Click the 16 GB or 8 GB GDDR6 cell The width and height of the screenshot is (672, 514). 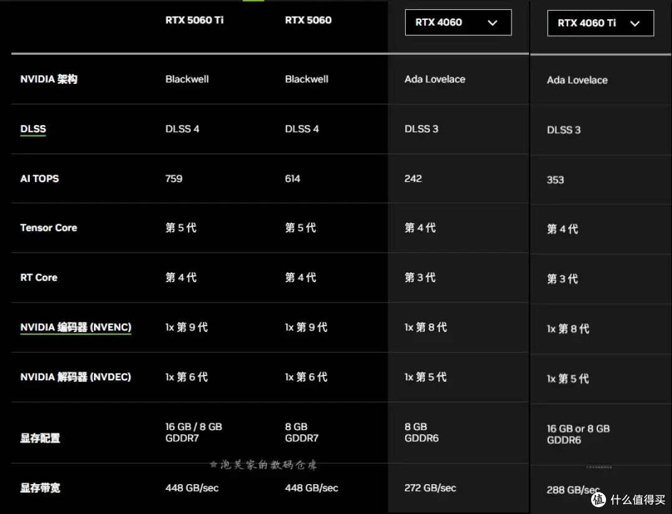(578, 434)
